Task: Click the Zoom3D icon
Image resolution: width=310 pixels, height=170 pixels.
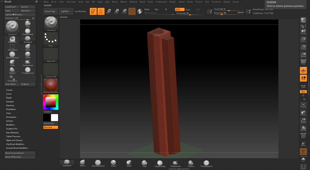Action: pyautogui.click(x=303, y=120)
